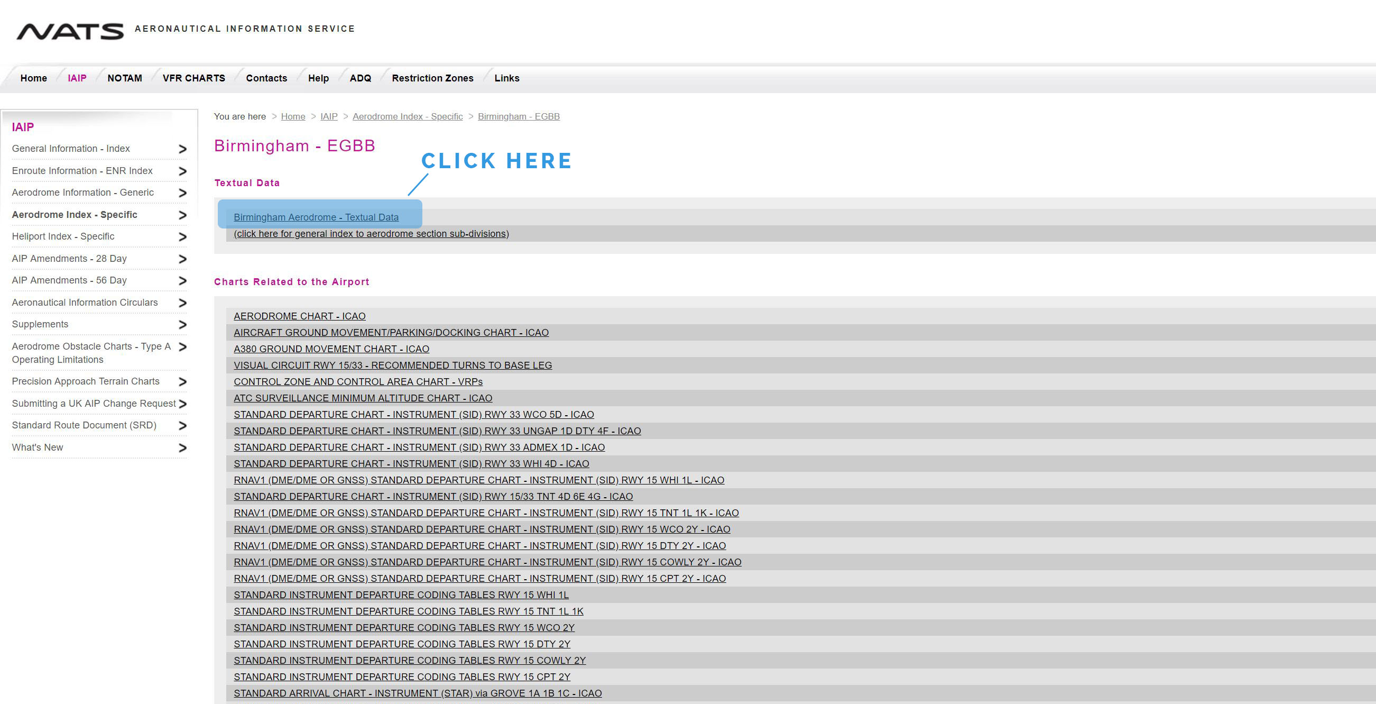This screenshot has width=1376, height=704.
Task: Open departure coding tables RWY 15 COWLY 2Y
Action: [410, 661]
